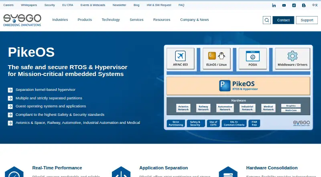This screenshot has width=321, height=177.
Task: Click the Railway Network box
Action: 203,108
